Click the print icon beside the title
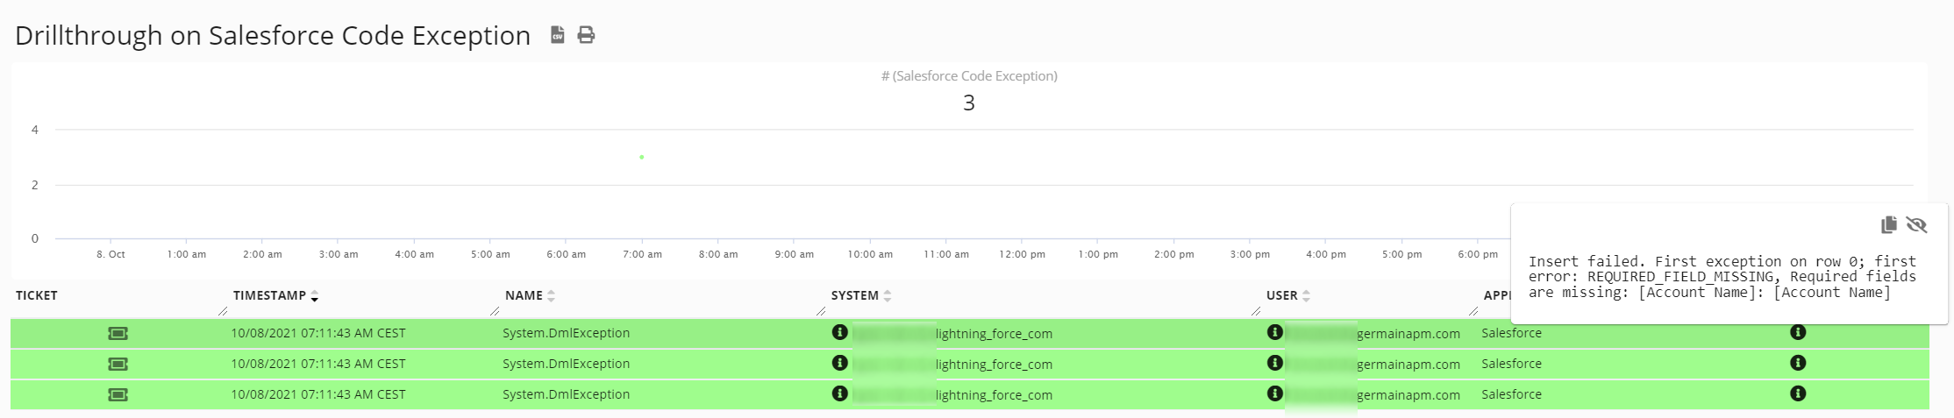The height and width of the screenshot is (418, 1954). point(586,35)
